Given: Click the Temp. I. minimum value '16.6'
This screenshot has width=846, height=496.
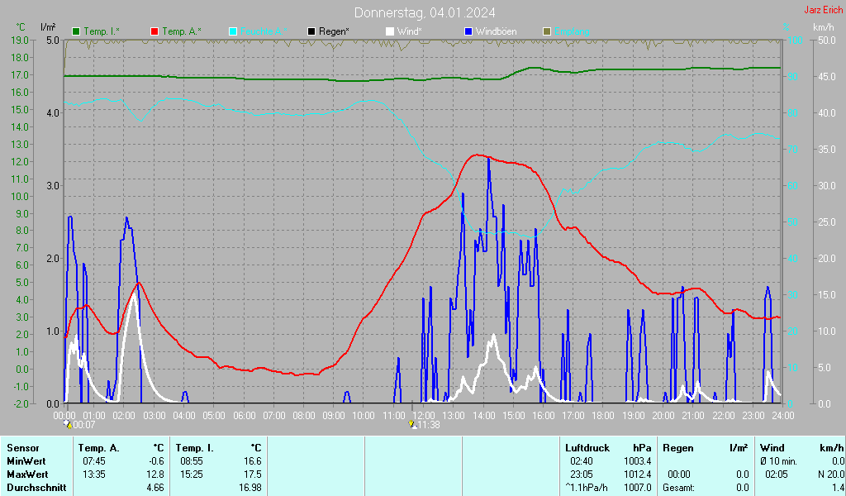Looking at the screenshot, I should click(x=253, y=461).
